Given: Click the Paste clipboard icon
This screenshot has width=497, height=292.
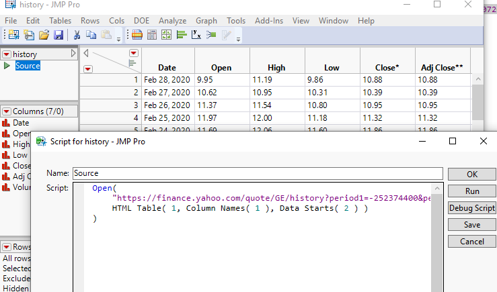Looking at the screenshot, I should [x=106, y=34].
